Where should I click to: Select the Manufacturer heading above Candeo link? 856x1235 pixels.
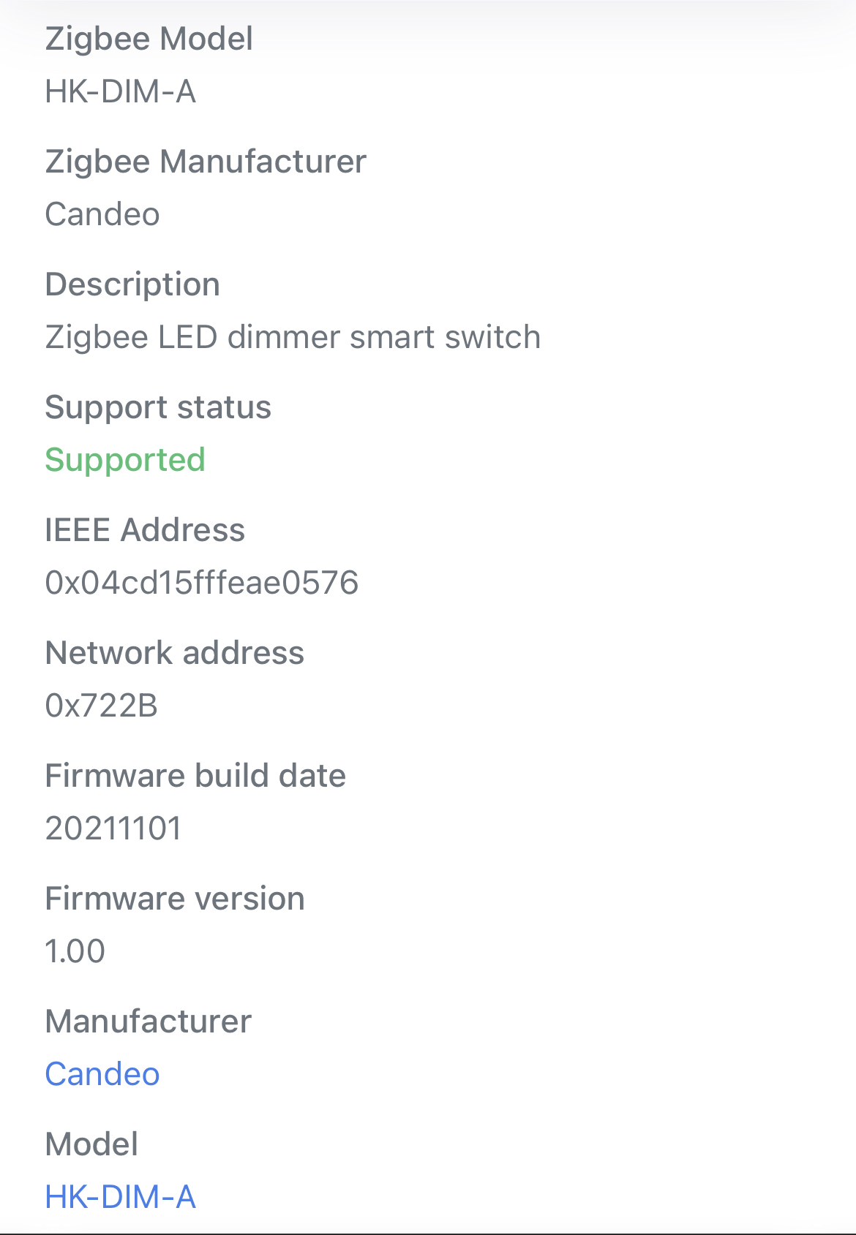click(x=148, y=1021)
